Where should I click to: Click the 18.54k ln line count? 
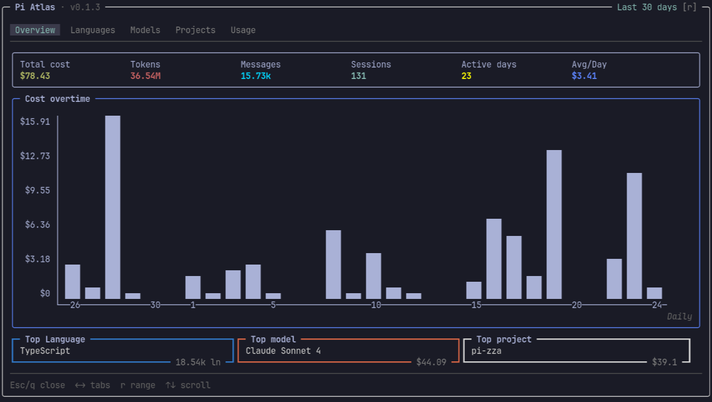[198, 362]
